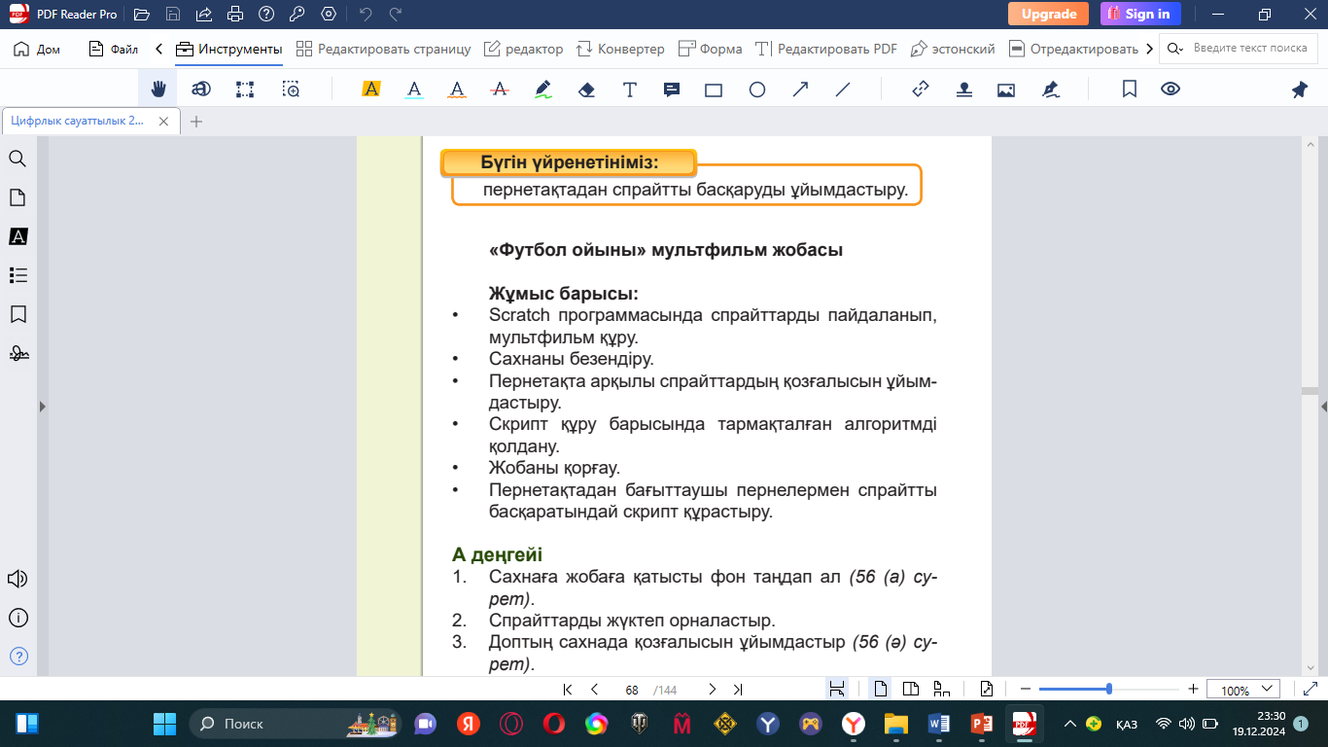
Task: Choose the yellow highlight text tool
Action: (x=370, y=89)
